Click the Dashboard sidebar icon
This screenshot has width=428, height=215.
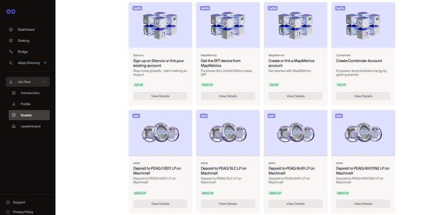[11, 30]
